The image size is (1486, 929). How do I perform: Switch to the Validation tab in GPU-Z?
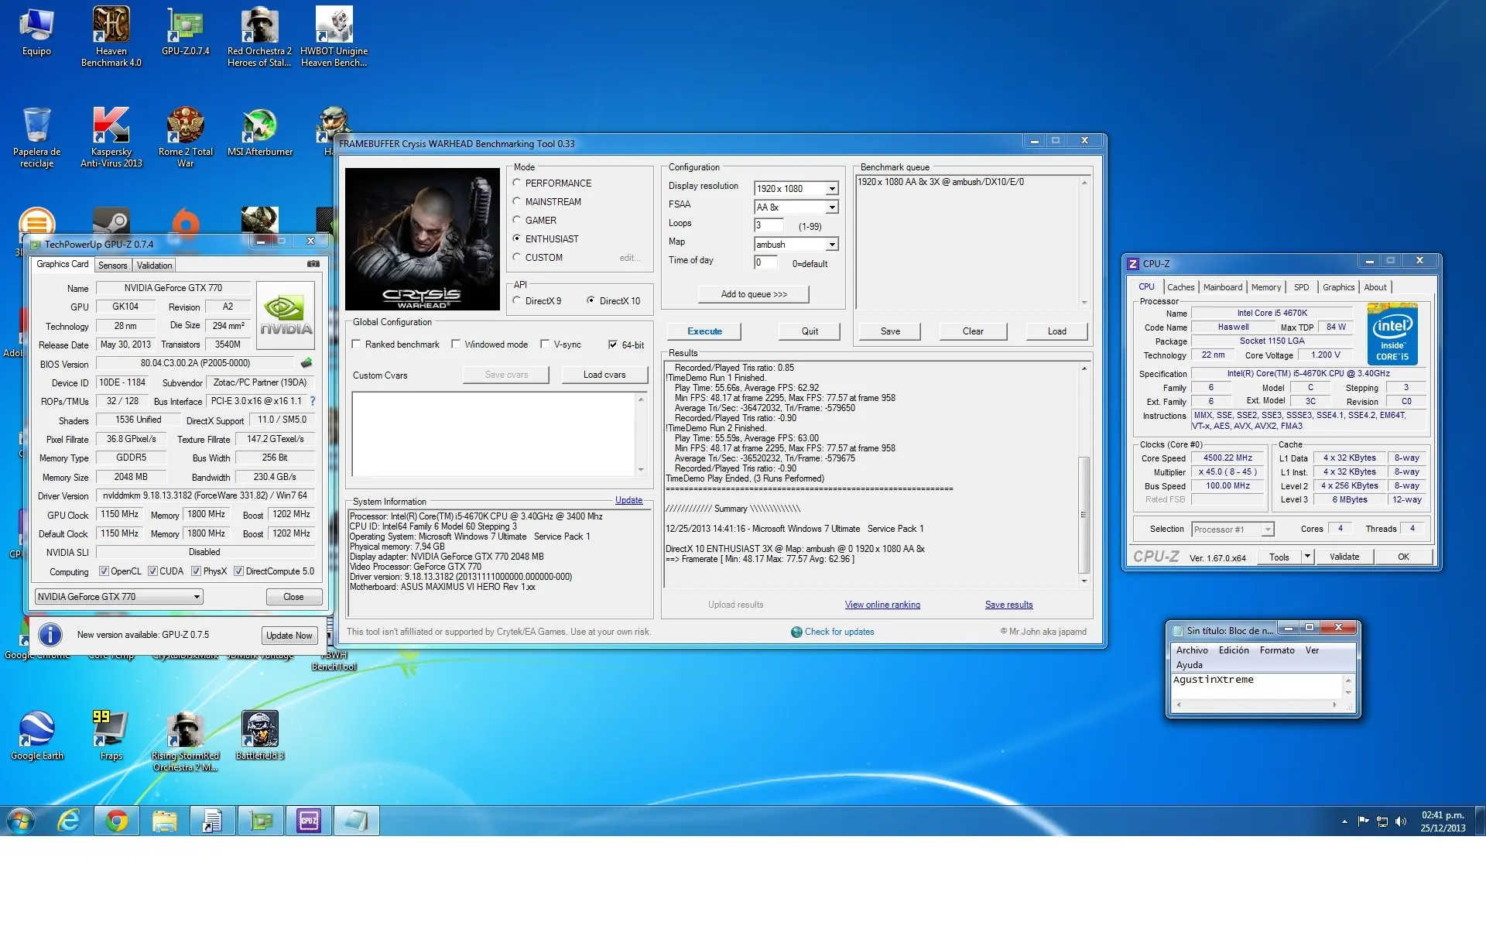(154, 265)
